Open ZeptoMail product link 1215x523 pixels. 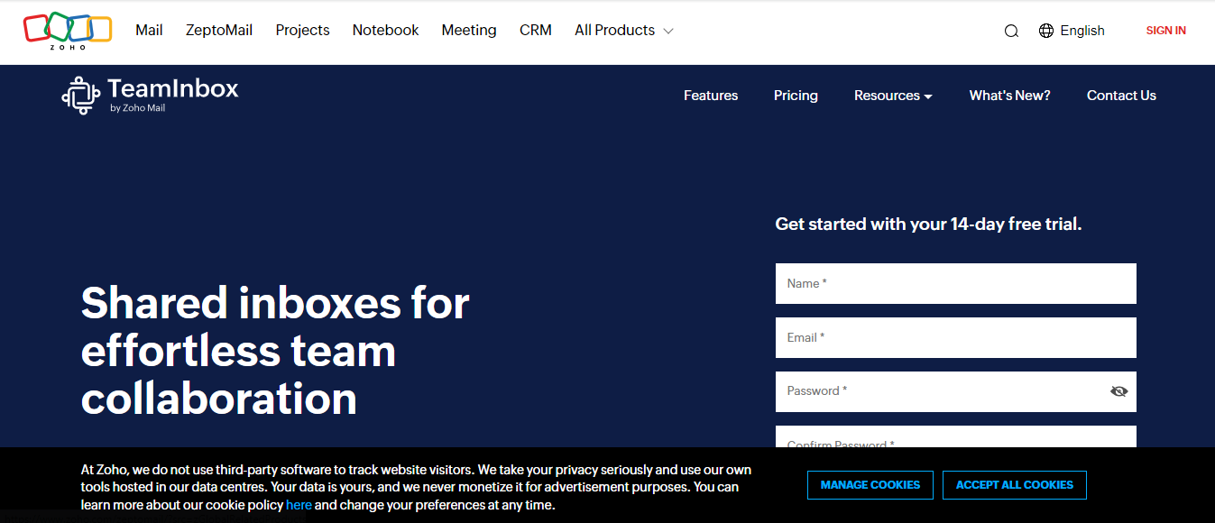(219, 31)
